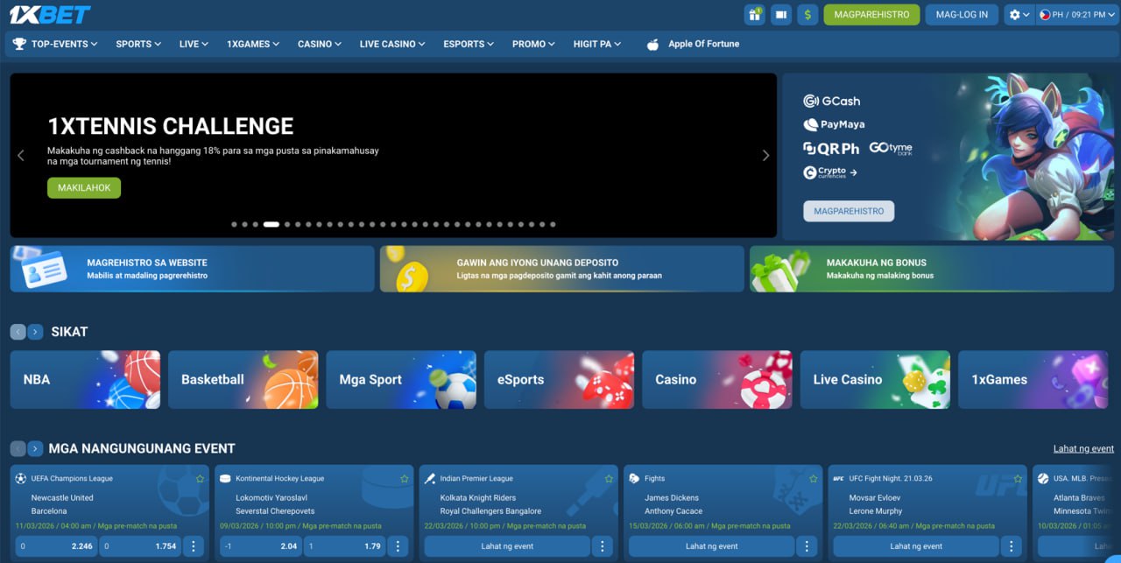The image size is (1121, 563).
Task: Open the gift bonus icon in header
Action: click(754, 14)
